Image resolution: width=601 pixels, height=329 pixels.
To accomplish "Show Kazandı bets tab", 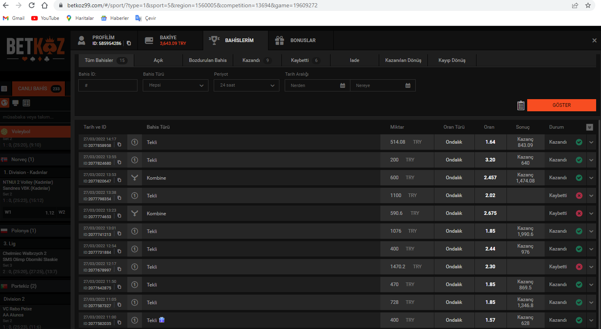I will pyautogui.click(x=257, y=60).
